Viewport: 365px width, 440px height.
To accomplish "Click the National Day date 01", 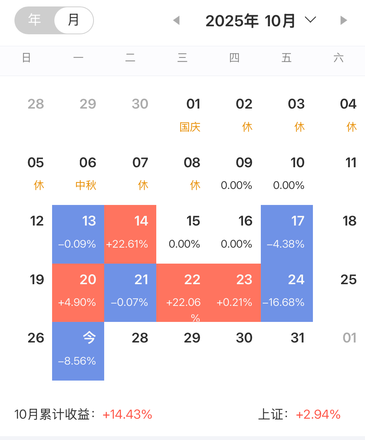I will (193, 104).
